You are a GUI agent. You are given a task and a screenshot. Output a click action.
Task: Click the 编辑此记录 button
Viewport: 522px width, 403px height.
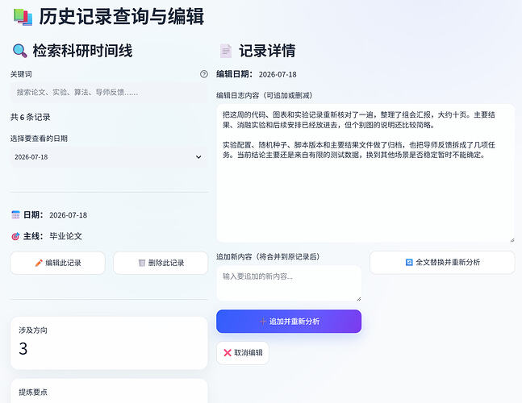57,263
